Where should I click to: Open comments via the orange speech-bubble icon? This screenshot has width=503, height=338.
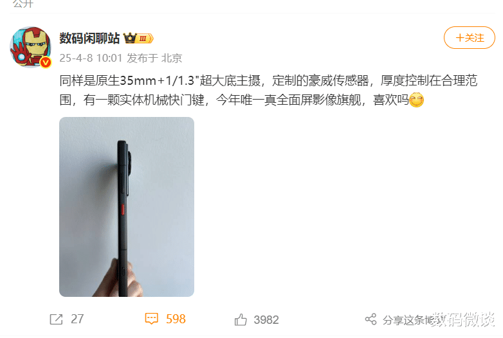tap(151, 319)
